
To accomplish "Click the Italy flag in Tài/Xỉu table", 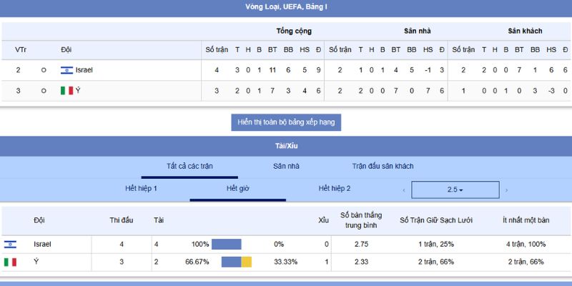I will click(x=10, y=262).
